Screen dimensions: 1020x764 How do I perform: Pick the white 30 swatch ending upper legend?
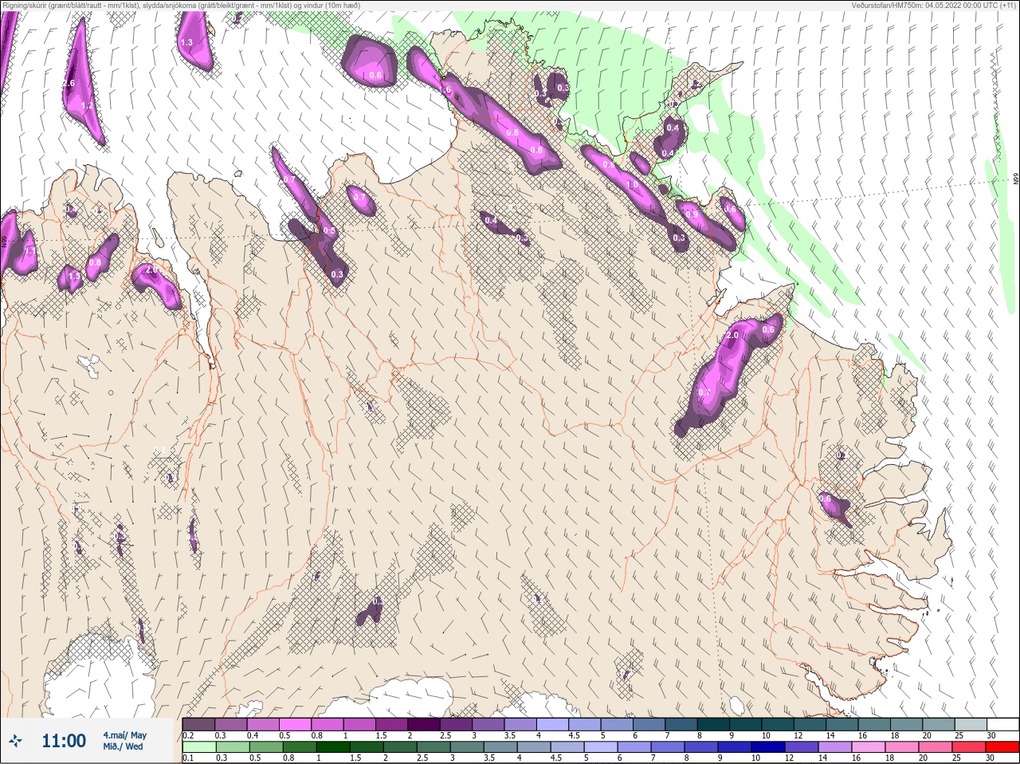click(1003, 724)
